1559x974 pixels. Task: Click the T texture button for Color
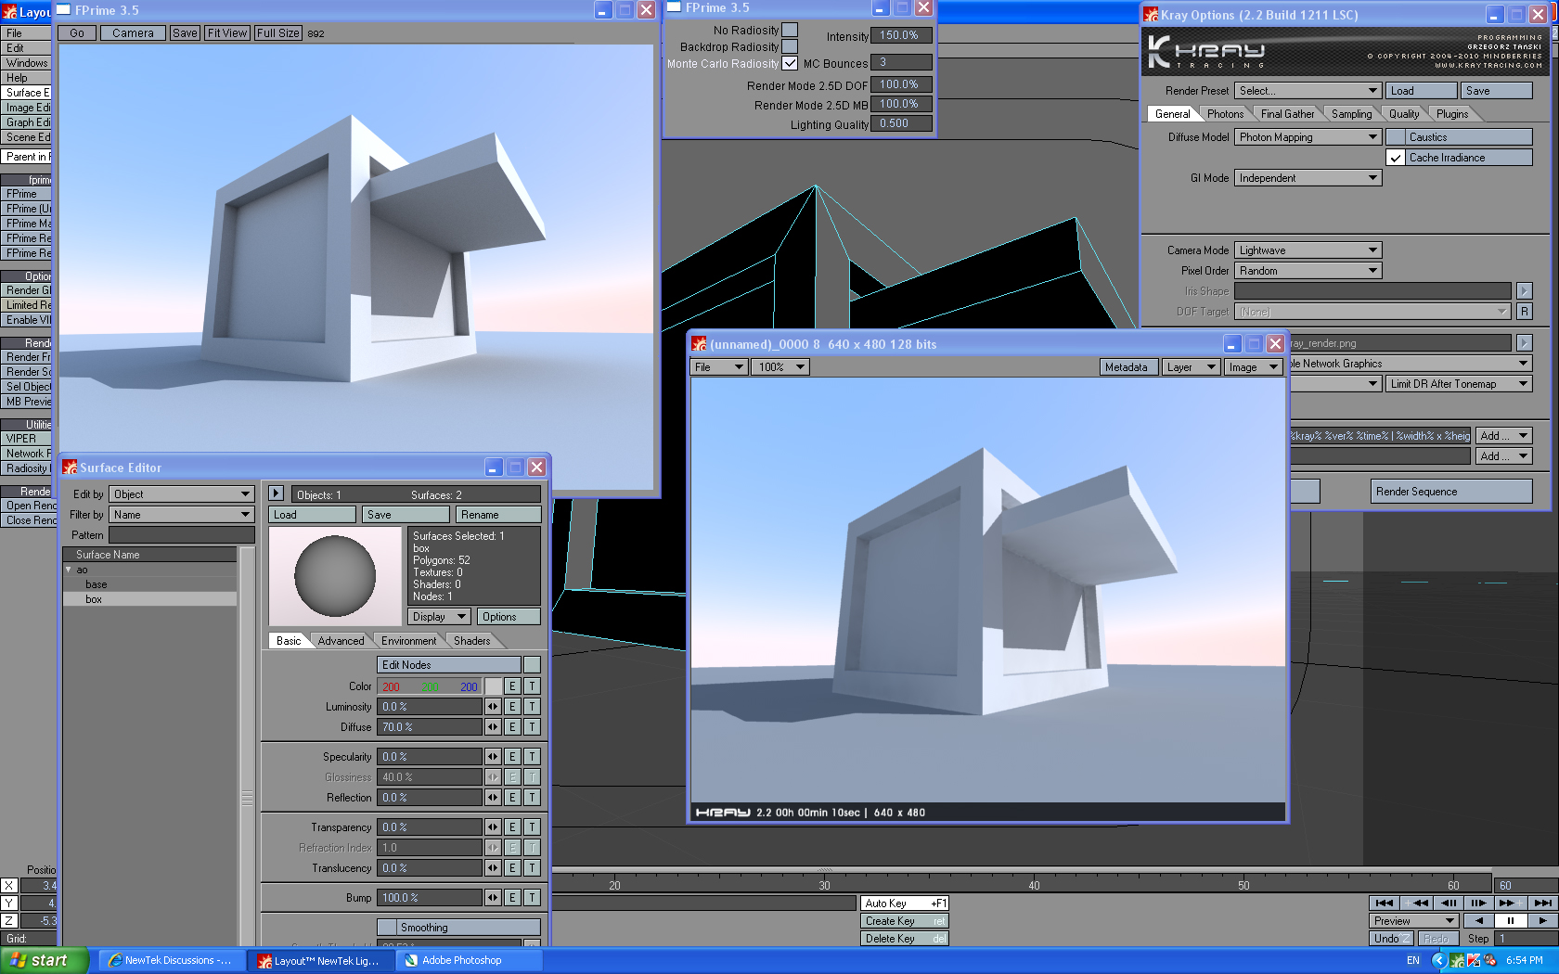point(532,686)
